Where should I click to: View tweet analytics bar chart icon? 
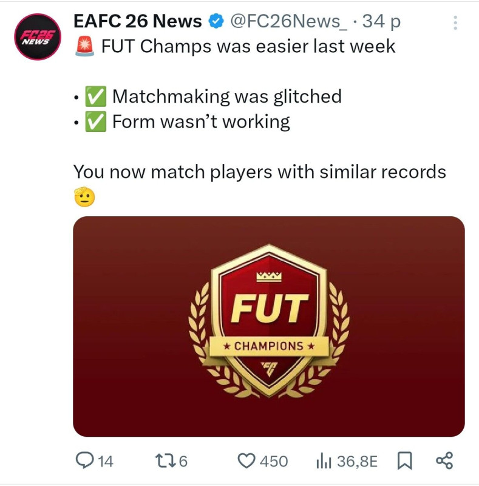click(x=323, y=461)
